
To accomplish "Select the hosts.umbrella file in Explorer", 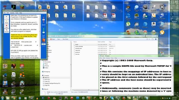I will pyautogui.click(x=79, y=46).
